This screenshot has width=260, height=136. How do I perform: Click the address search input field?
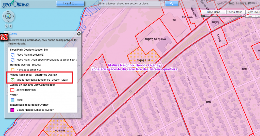point(131,4)
